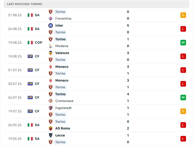Click the Italian flag beside COP
The width and height of the screenshot is (193, 146).
[x=30, y=43]
